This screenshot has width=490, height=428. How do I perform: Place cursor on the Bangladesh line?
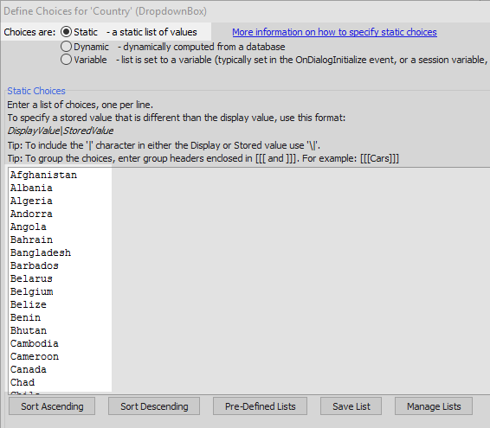click(x=41, y=252)
